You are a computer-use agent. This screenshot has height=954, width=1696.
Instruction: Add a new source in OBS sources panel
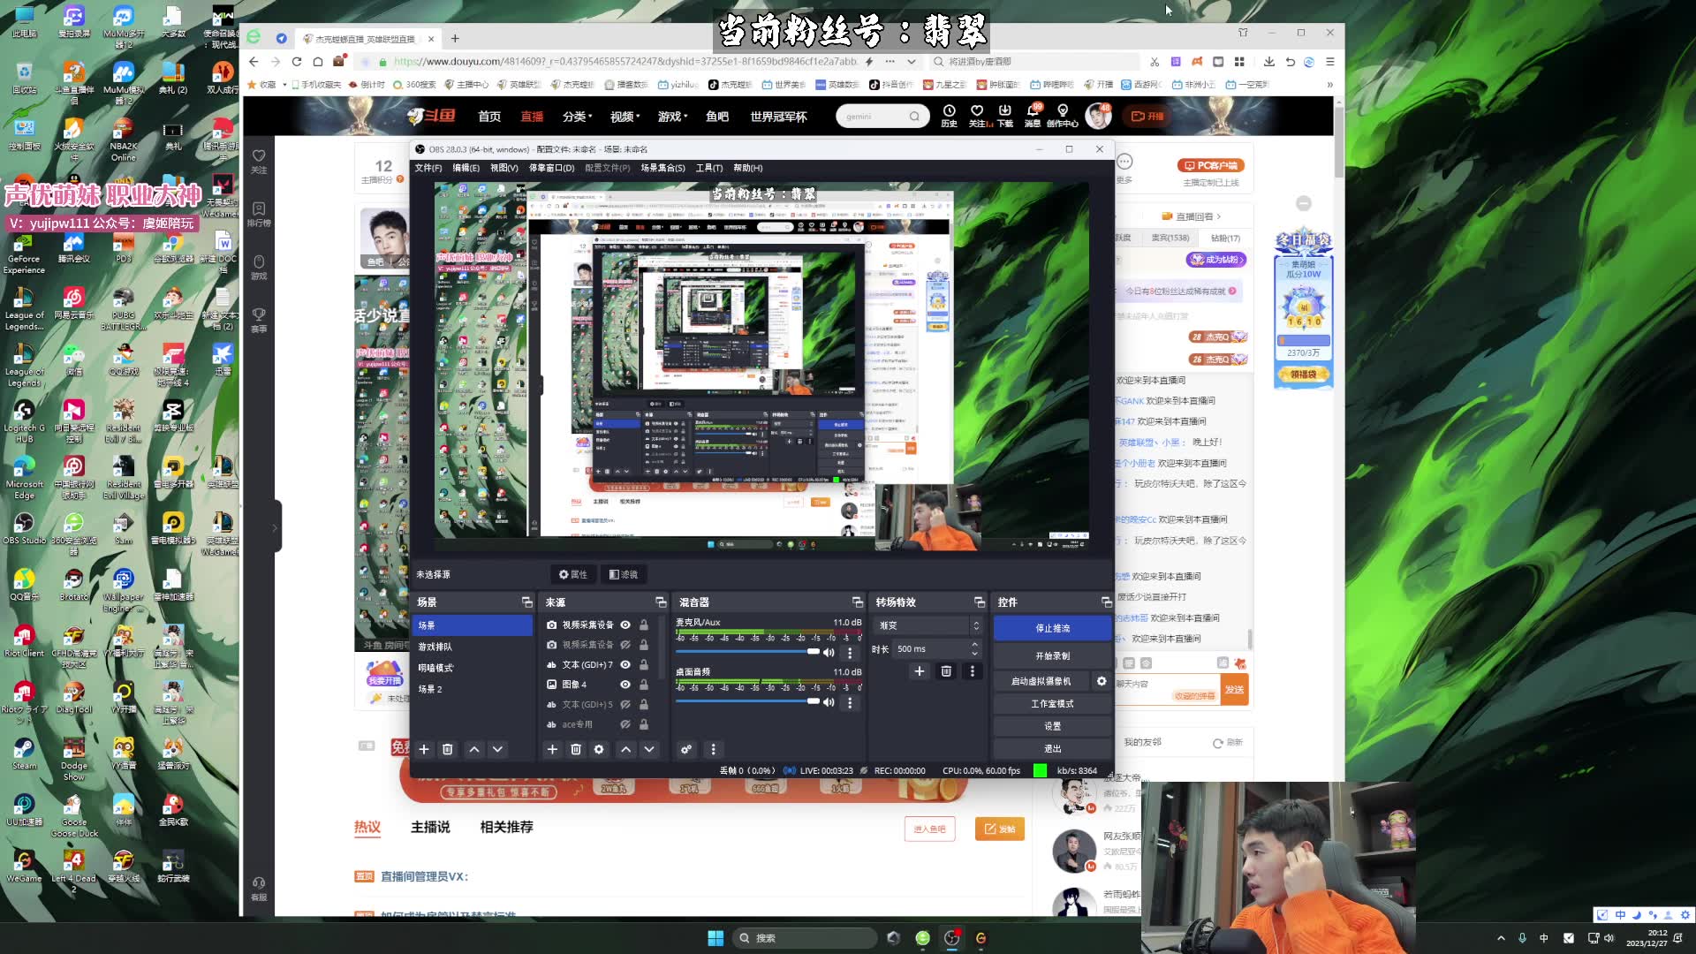[552, 749]
